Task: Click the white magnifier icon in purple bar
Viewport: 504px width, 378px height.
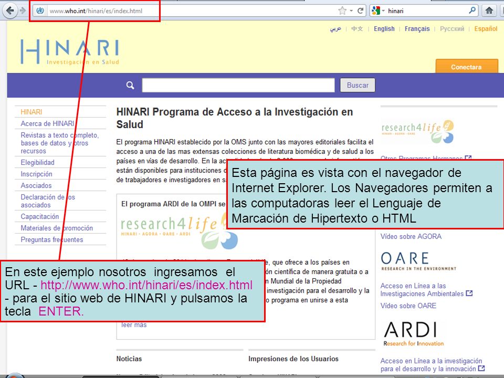Action: point(130,85)
